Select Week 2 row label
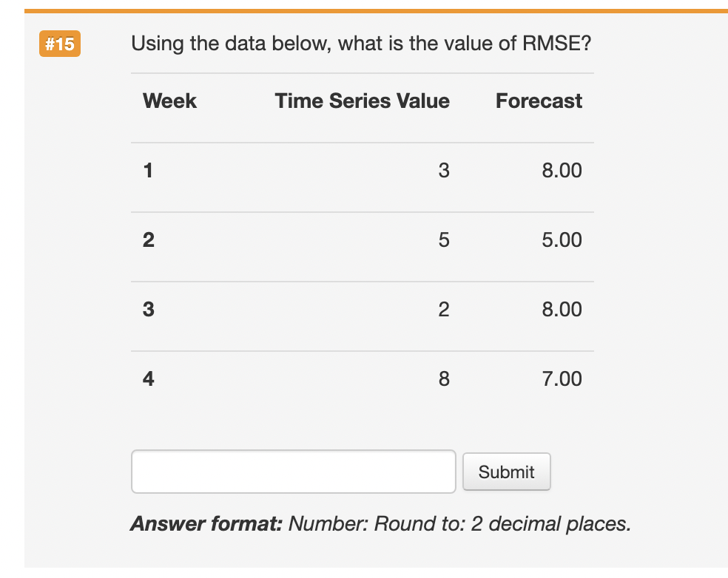The width and height of the screenshot is (728, 578). click(x=148, y=239)
